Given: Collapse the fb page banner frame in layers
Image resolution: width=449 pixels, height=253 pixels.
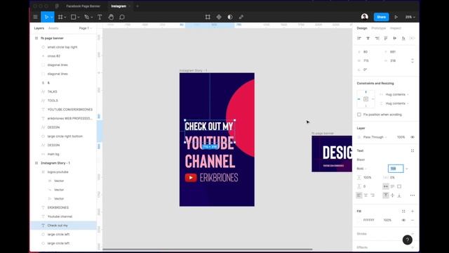Looking at the screenshot, I should pyautogui.click(x=36, y=38).
